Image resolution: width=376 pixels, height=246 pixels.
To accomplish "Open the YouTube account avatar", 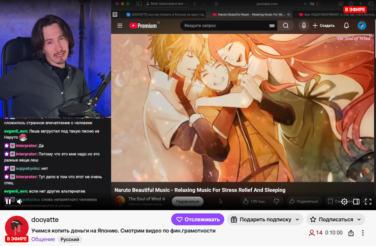I will [x=361, y=26].
